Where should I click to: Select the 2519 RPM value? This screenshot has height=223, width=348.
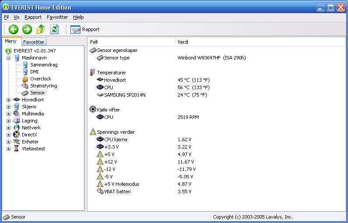point(188,117)
